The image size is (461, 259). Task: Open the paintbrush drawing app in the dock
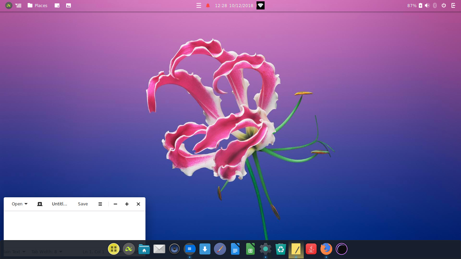coord(220,249)
